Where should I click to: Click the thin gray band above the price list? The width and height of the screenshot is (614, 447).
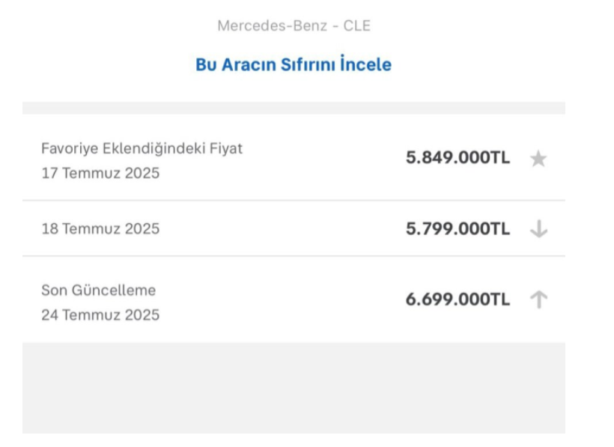294,108
